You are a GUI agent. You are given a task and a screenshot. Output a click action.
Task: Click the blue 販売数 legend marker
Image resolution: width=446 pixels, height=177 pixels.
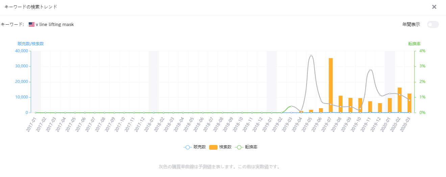click(x=188, y=147)
